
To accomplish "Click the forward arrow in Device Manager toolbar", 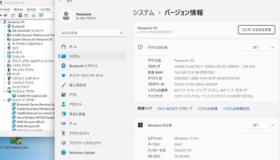I will click(x=6, y=15).
